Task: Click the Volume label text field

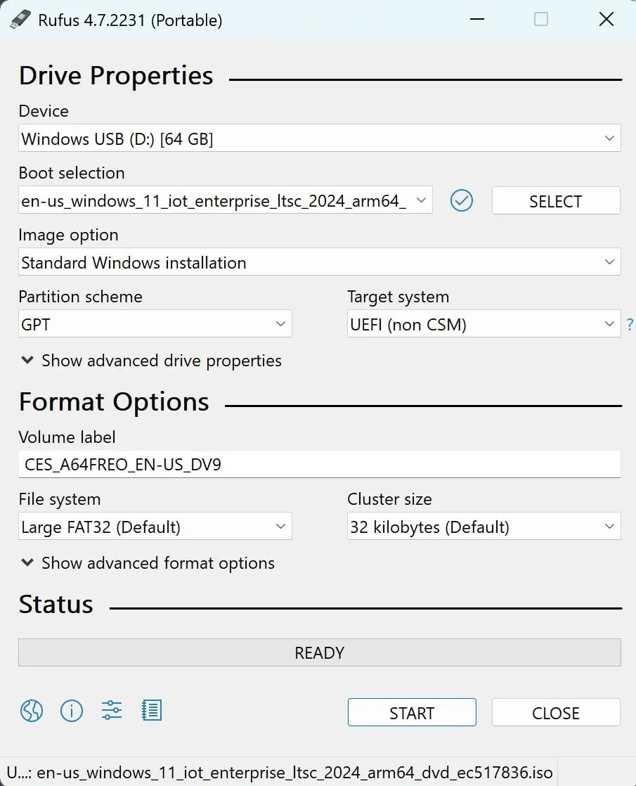Action: click(319, 465)
